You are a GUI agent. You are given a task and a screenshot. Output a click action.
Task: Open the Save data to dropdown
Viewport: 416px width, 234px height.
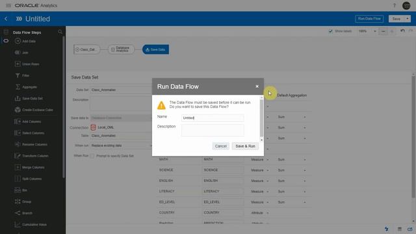click(x=121, y=118)
